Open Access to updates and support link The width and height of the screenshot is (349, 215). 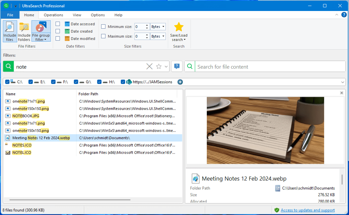tap(307, 210)
